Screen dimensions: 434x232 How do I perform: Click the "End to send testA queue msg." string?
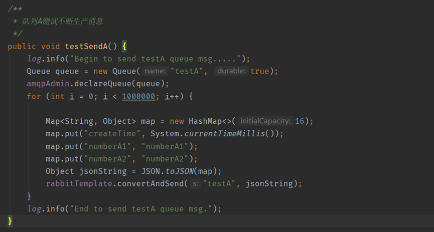click(x=146, y=208)
